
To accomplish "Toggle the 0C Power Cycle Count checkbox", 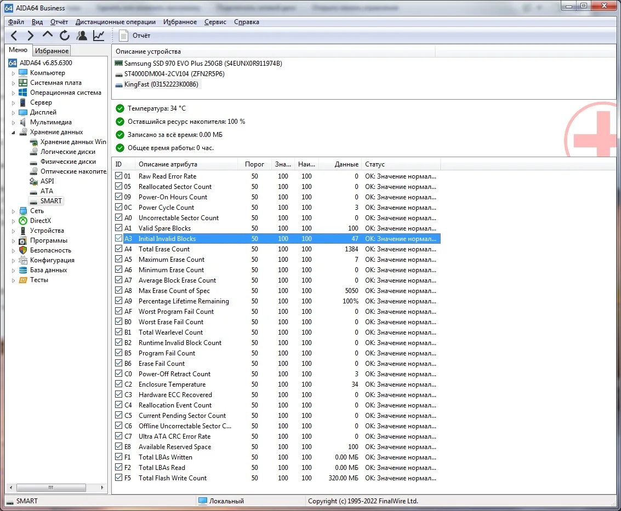I will 118,207.
